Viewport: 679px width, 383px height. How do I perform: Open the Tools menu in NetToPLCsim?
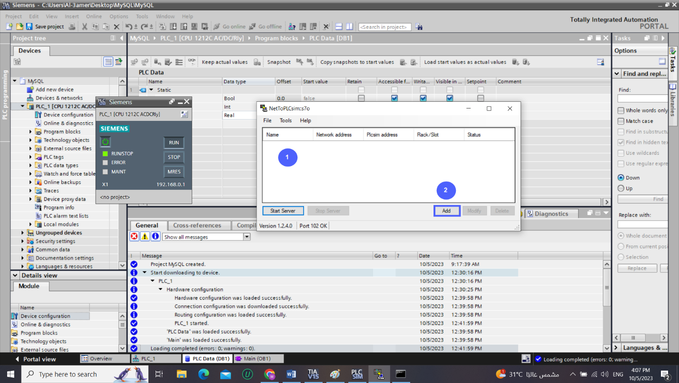(285, 120)
